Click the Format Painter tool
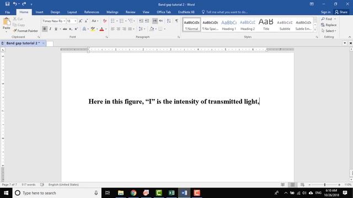This screenshot has height=198, width=353. click(25, 31)
